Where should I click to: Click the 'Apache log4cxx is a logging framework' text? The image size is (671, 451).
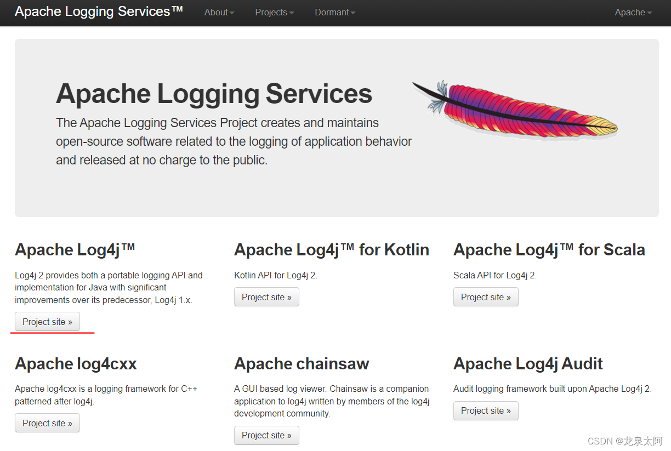click(106, 395)
